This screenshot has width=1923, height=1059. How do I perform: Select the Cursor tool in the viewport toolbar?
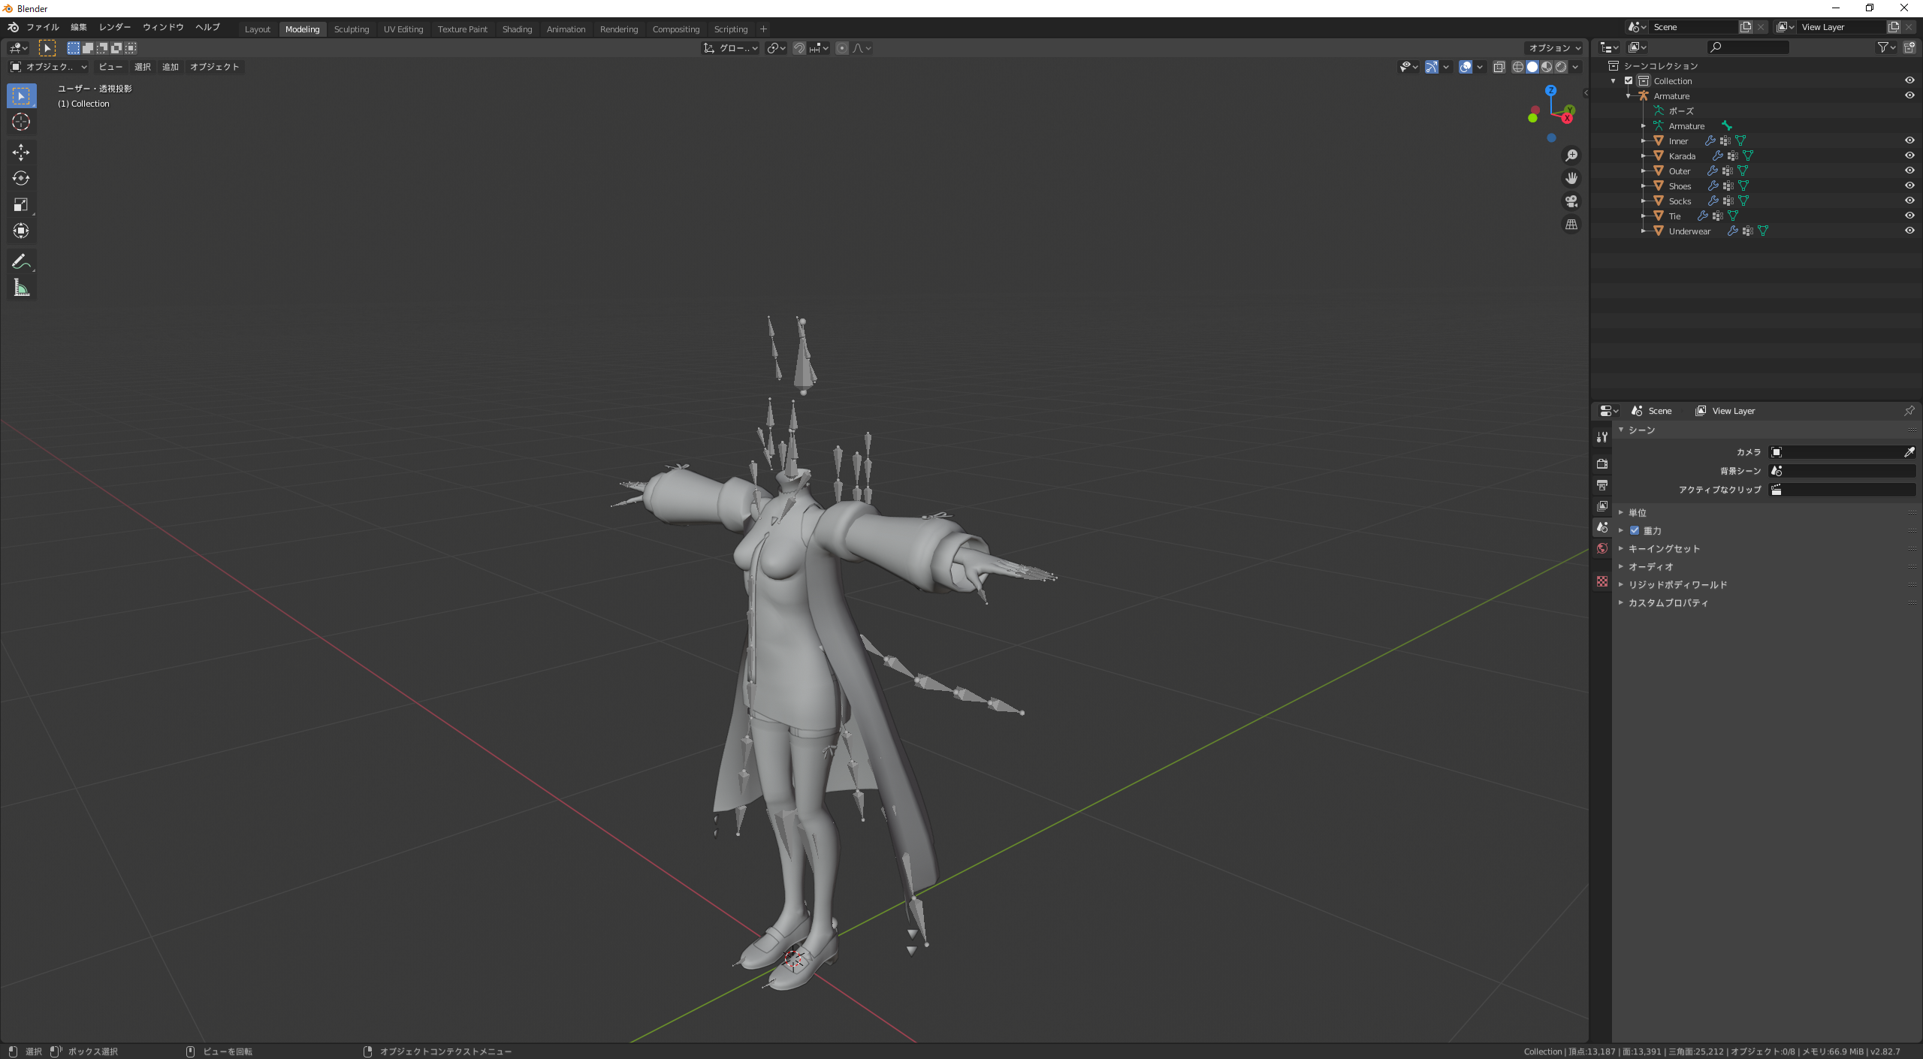[x=21, y=122]
